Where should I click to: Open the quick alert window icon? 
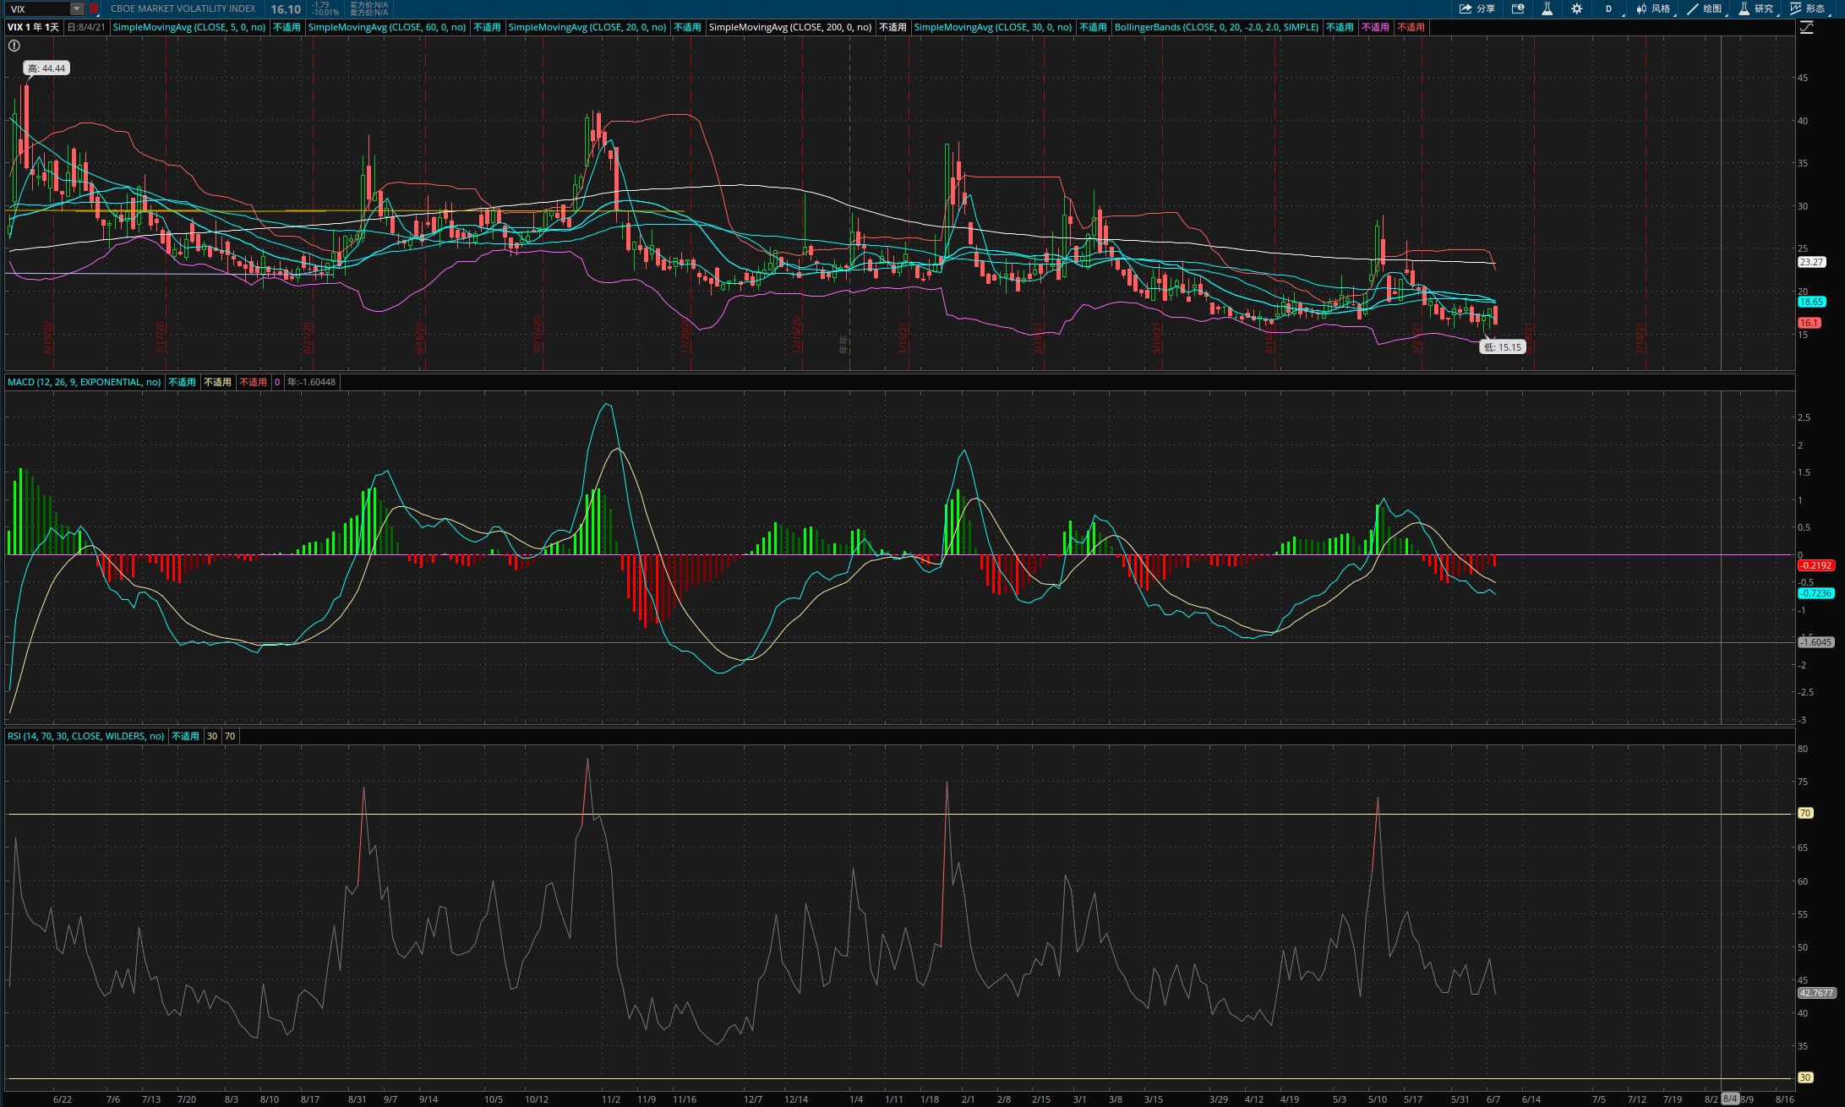[x=1518, y=8]
